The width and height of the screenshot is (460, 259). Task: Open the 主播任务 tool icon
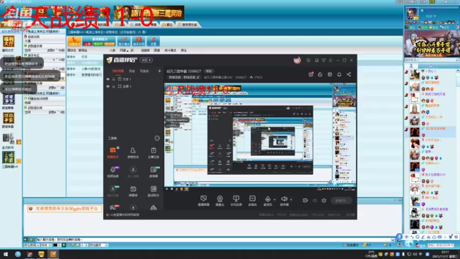pyautogui.click(x=154, y=153)
